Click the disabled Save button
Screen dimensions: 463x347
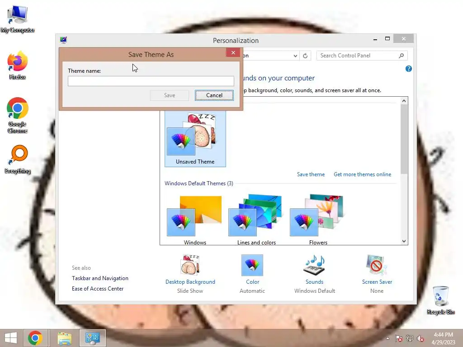coord(170,95)
